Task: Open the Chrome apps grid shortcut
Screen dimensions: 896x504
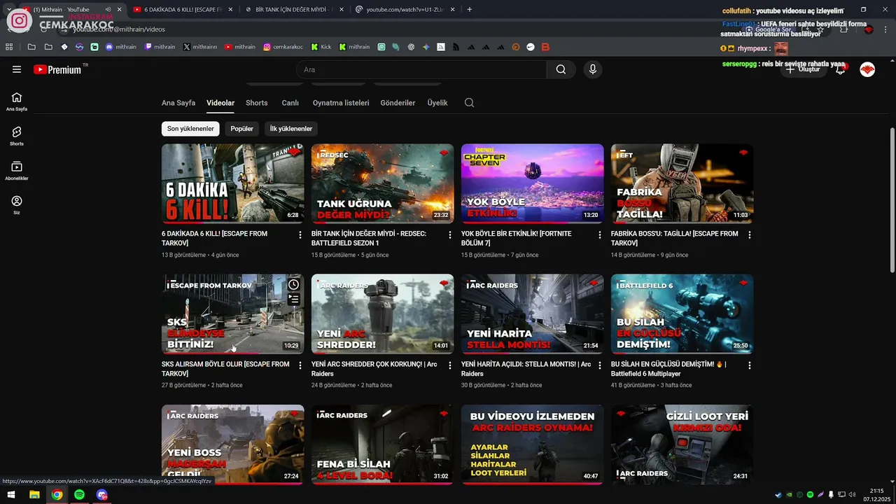Action: pyautogui.click(x=9, y=47)
